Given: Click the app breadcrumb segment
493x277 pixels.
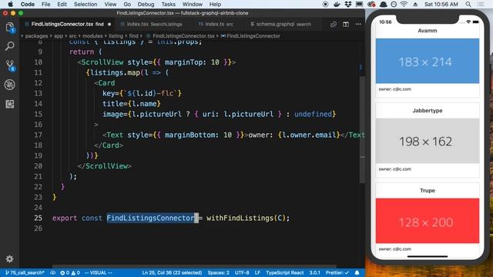Looking at the screenshot, I should pos(59,36).
